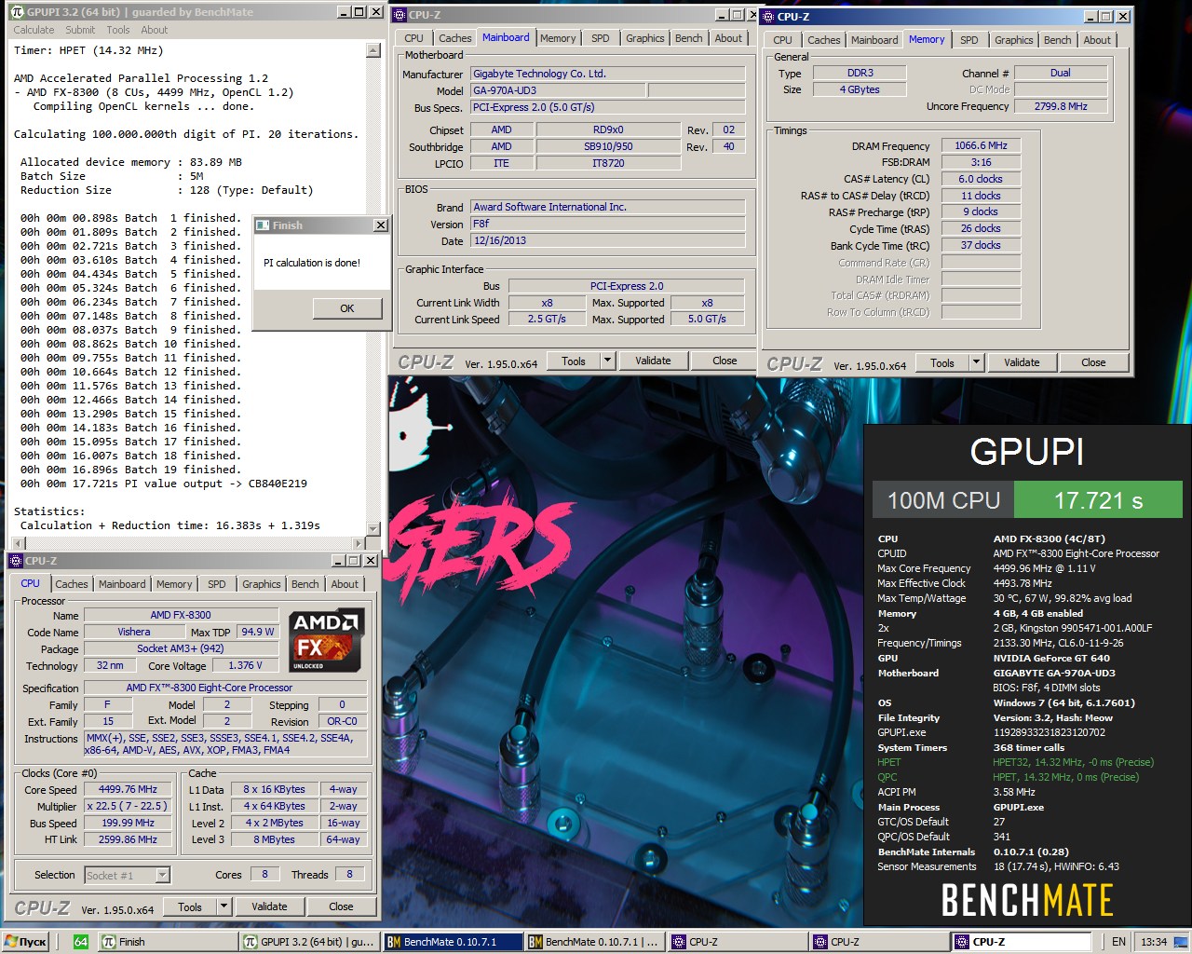Click the 13:34 clock in system tray
The width and height of the screenshot is (1192, 954).
click(1154, 942)
